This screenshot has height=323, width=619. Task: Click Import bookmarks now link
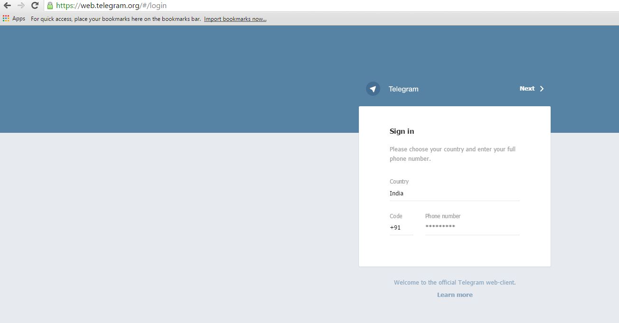click(235, 19)
